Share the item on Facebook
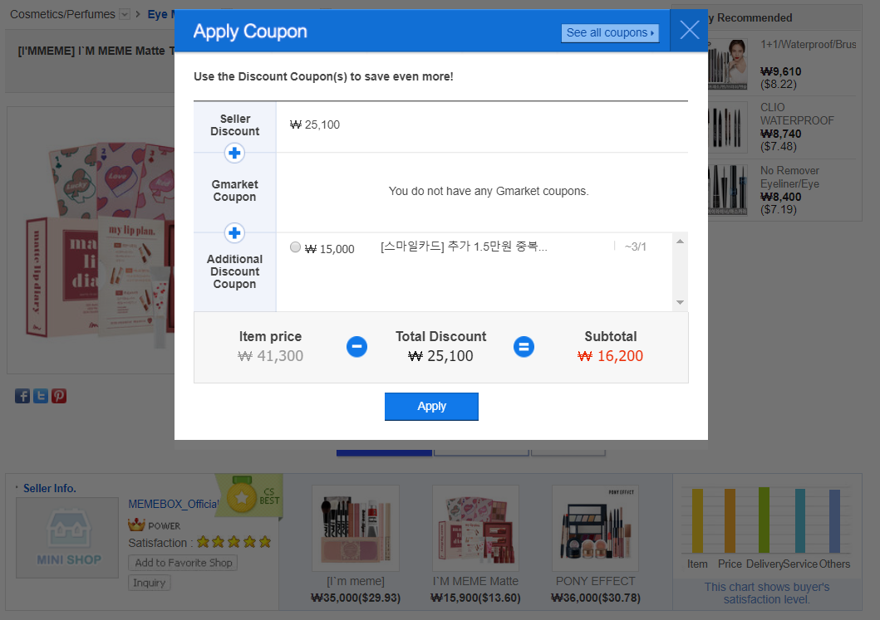This screenshot has height=620, width=880. pyautogui.click(x=22, y=397)
